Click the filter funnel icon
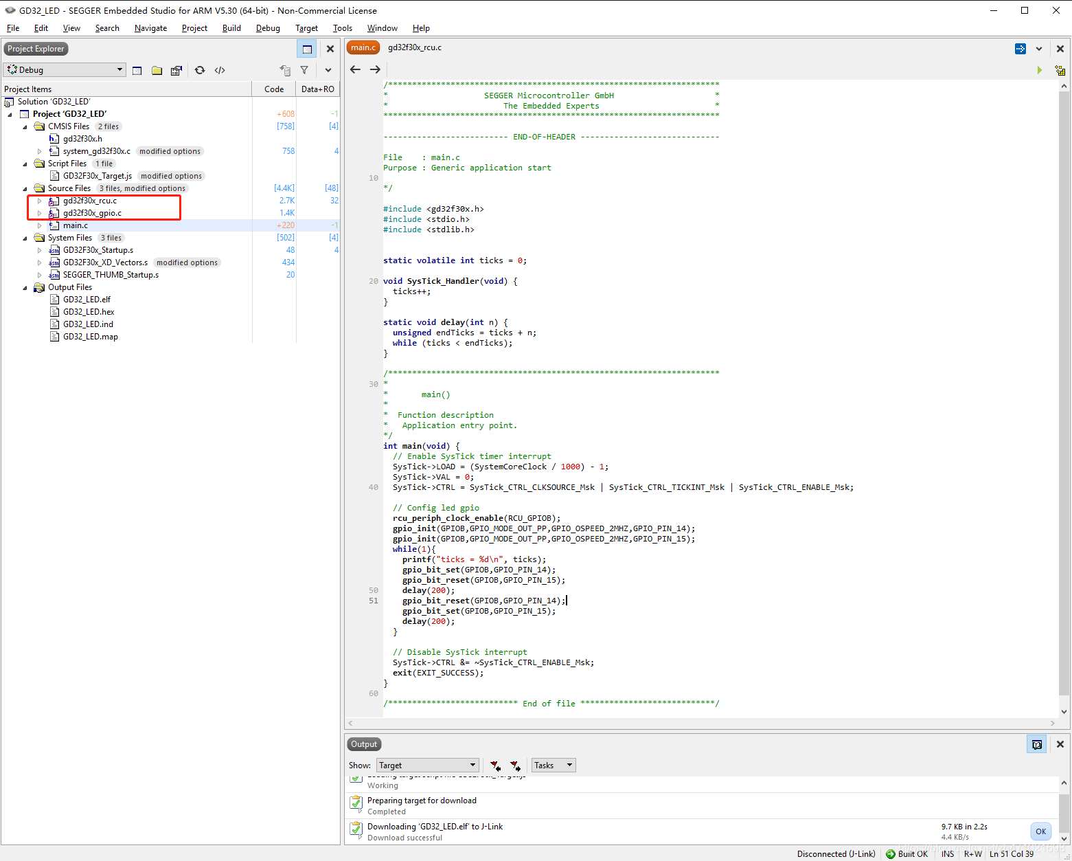The width and height of the screenshot is (1072, 861). click(x=304, y=70)
